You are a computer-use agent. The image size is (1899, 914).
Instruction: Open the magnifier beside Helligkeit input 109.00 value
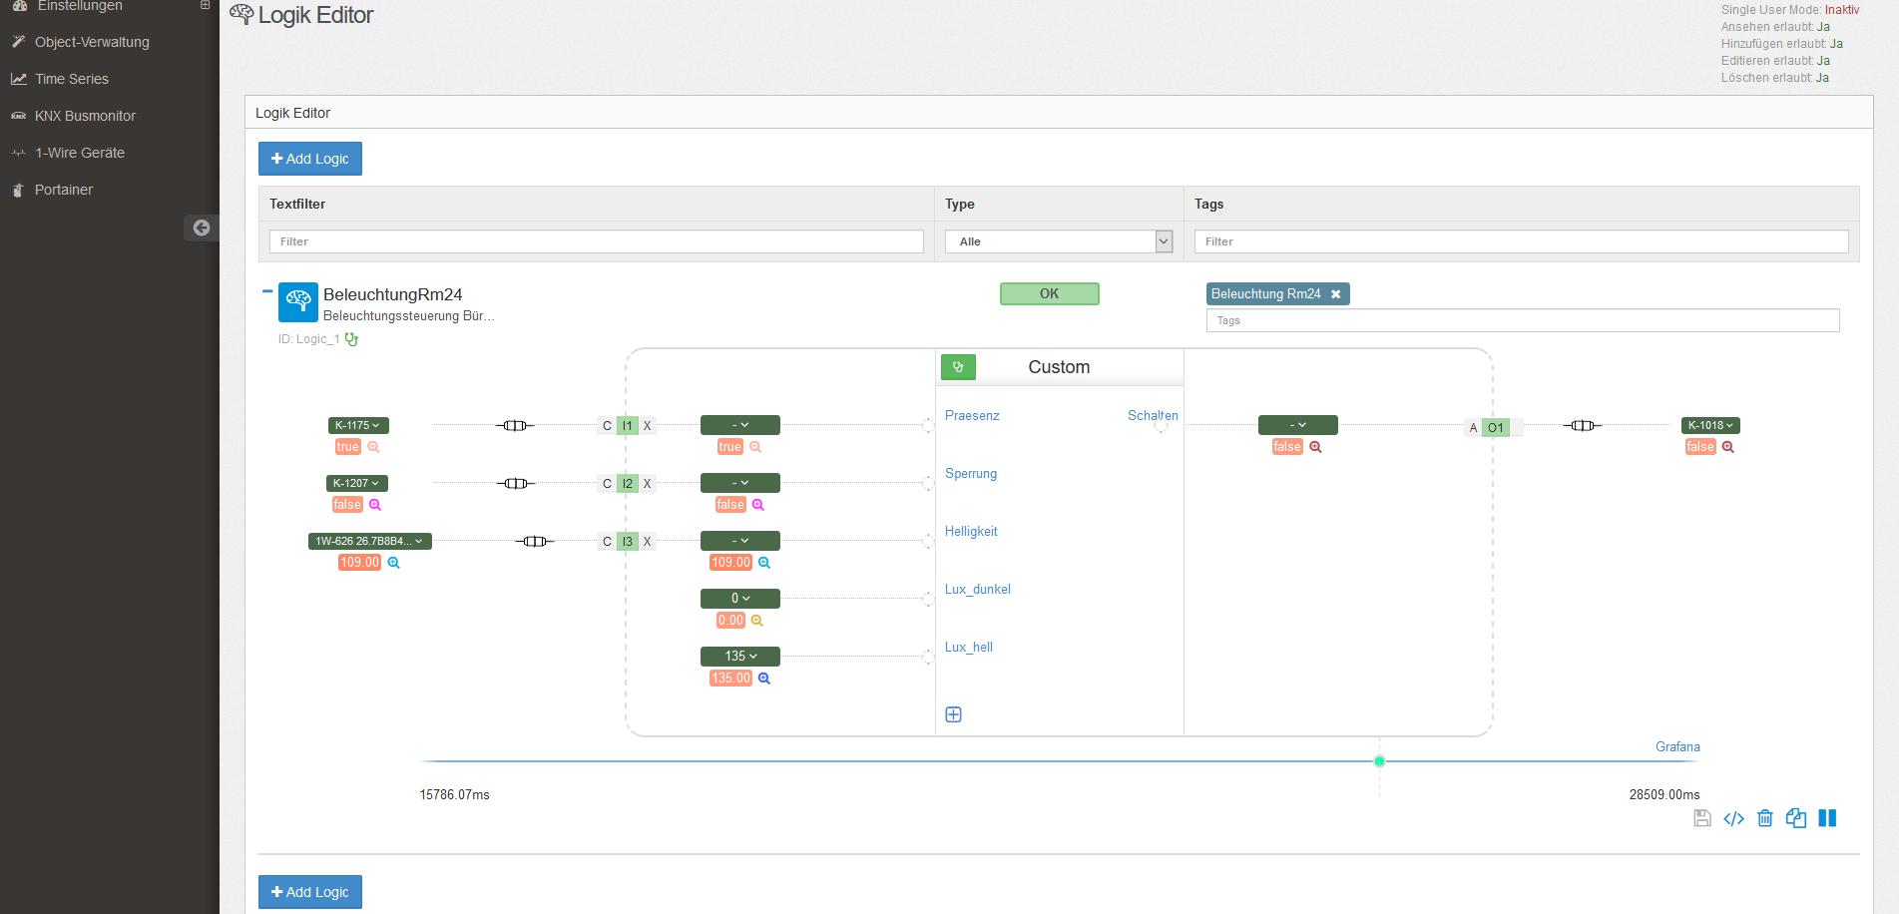coord(764,563)
